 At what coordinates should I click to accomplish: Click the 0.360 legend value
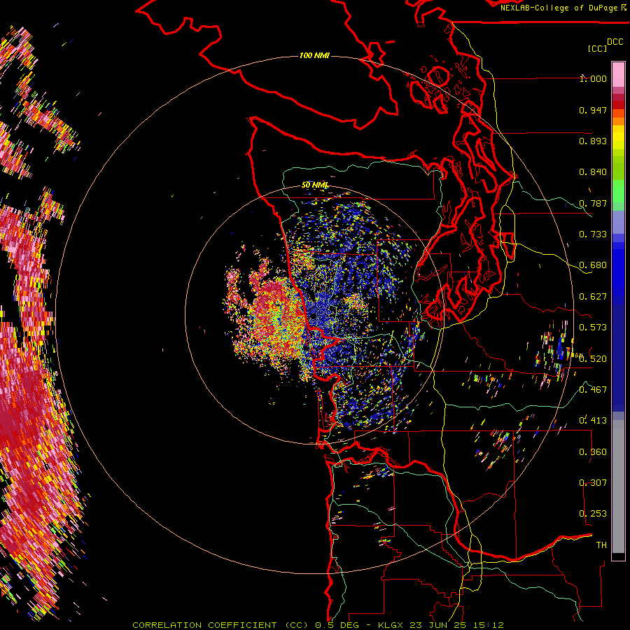tap(593, 452)
